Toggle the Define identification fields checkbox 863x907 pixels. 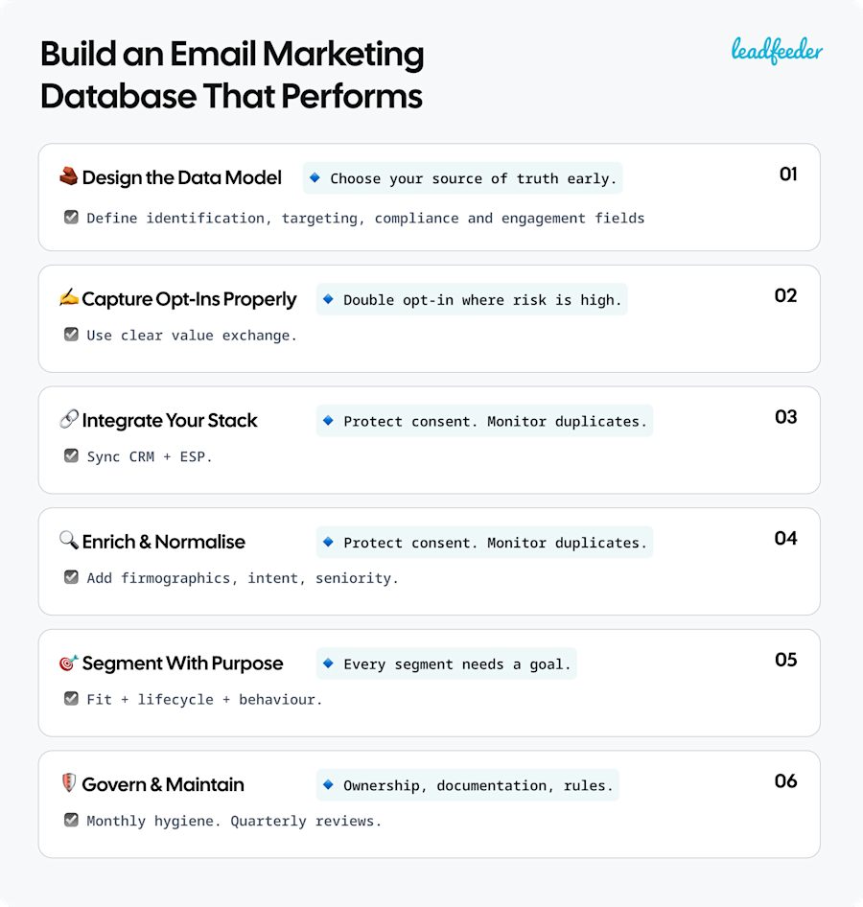click(x=71, y=218)
